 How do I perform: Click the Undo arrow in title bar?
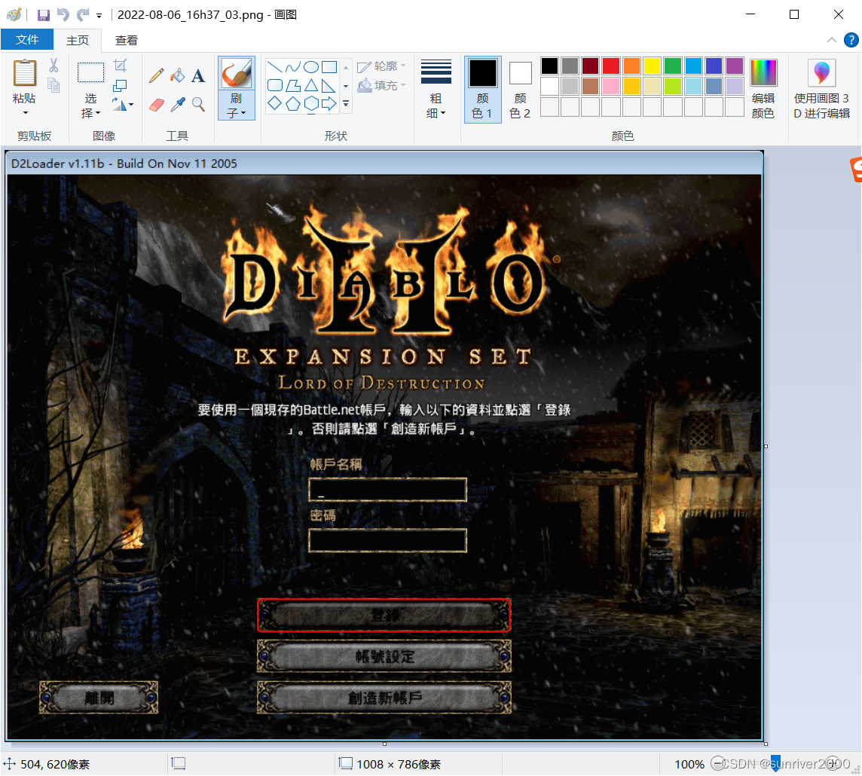[63, 15]
